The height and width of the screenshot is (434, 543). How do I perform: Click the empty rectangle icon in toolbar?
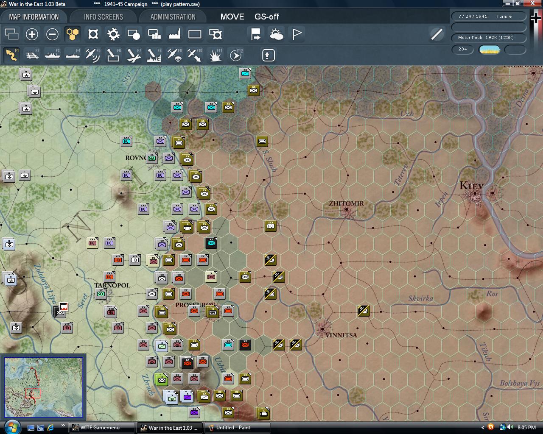195,34
